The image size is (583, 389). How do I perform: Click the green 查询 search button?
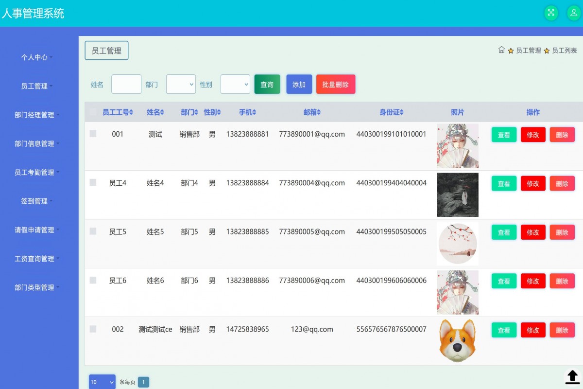tap(267, 84)
